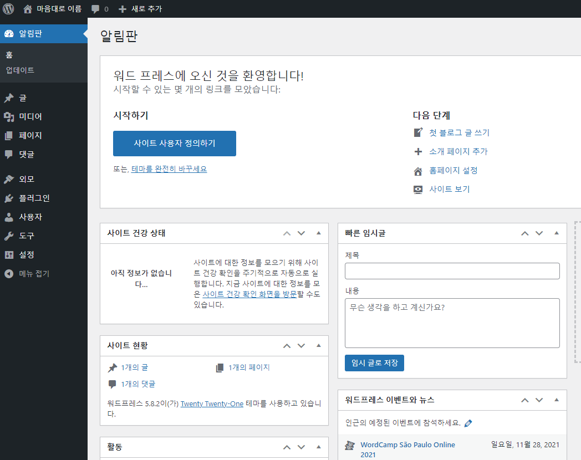Open the 1개의 글 link

click(135, 367)
